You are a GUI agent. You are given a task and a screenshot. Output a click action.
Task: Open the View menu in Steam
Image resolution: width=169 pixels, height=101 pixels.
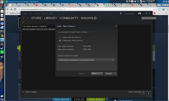coord(31,13)
